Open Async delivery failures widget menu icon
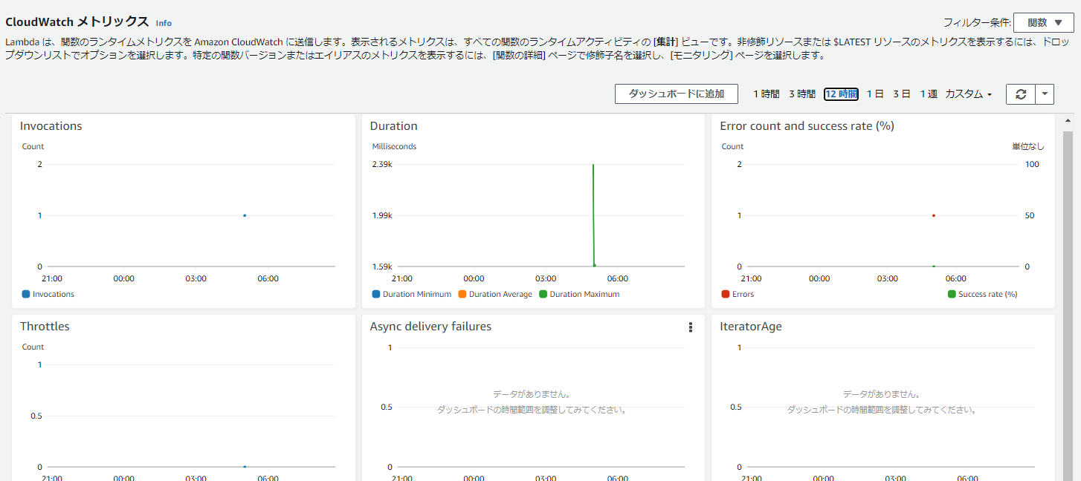The height and width of the screenshot is (481, 1081). tap(691, 327)
